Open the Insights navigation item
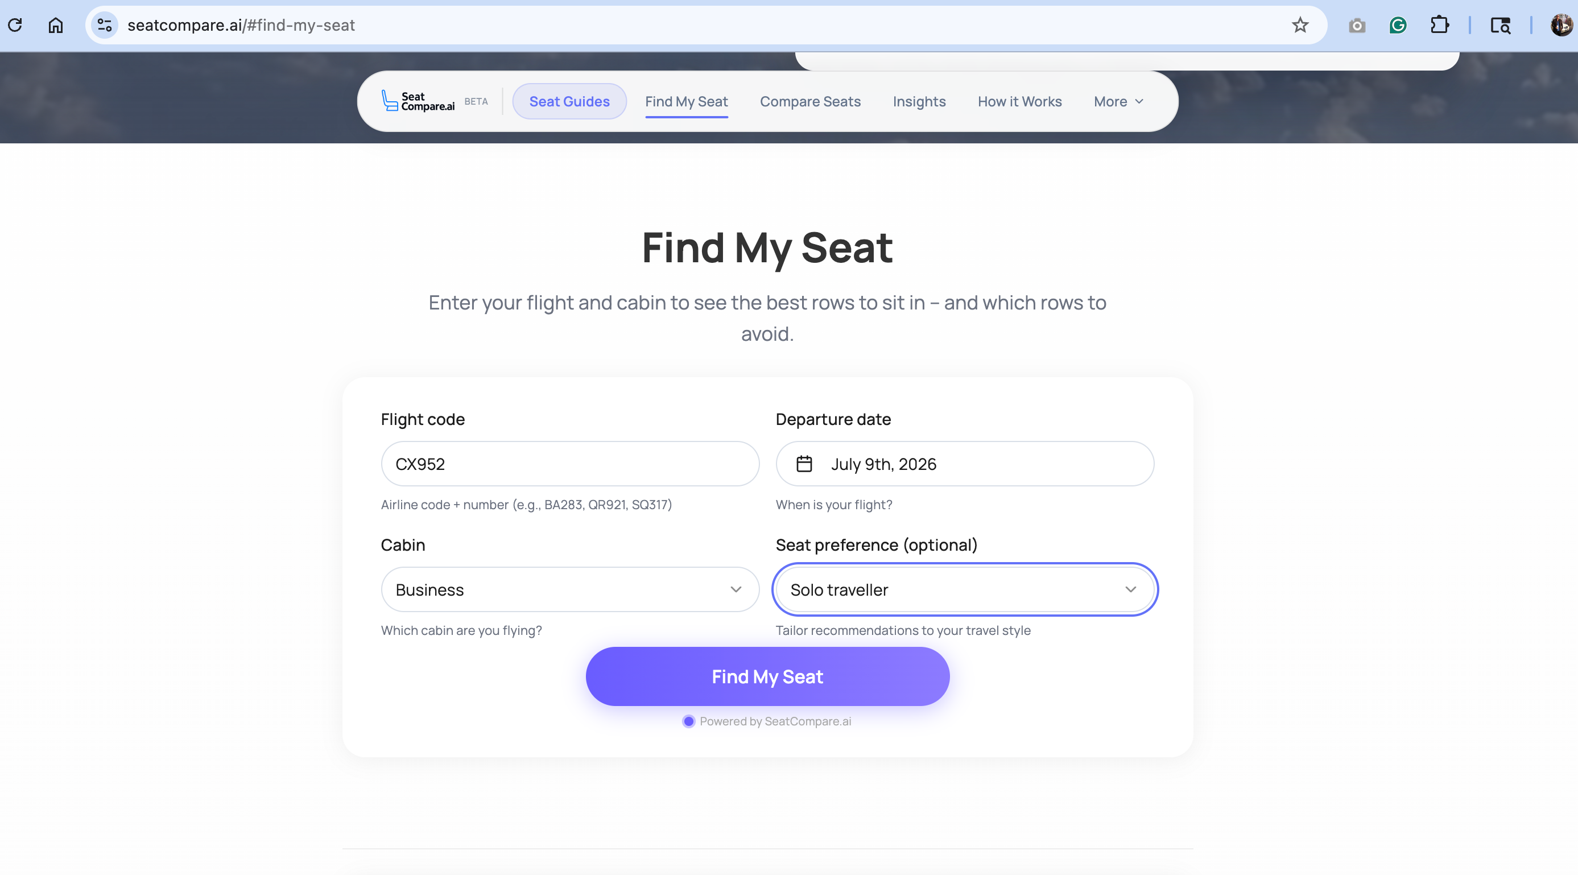This screenshot has height=875, width=1578. 919,101
